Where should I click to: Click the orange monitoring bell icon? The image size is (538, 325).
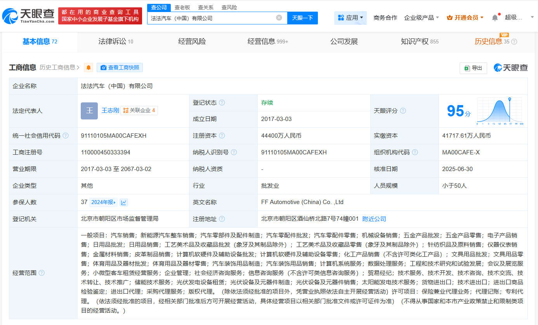pyautogui.click(x=89, y=67)
